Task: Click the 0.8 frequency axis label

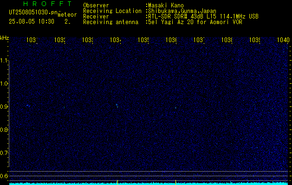Action: [4, 129]
